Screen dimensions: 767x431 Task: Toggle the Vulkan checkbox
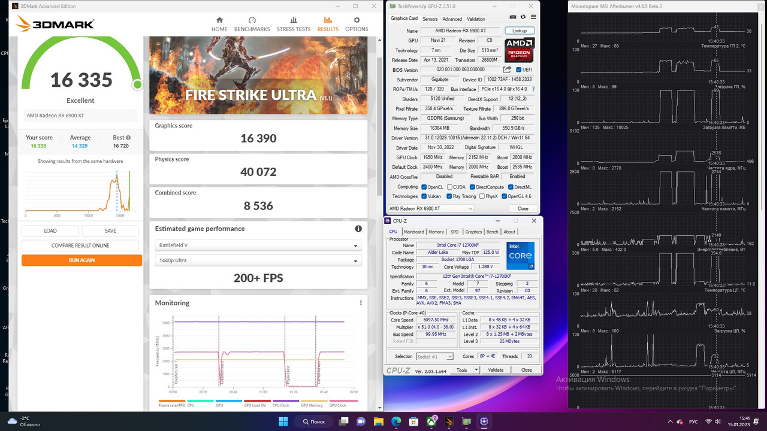pyautogui.click(x=424, y=196)
